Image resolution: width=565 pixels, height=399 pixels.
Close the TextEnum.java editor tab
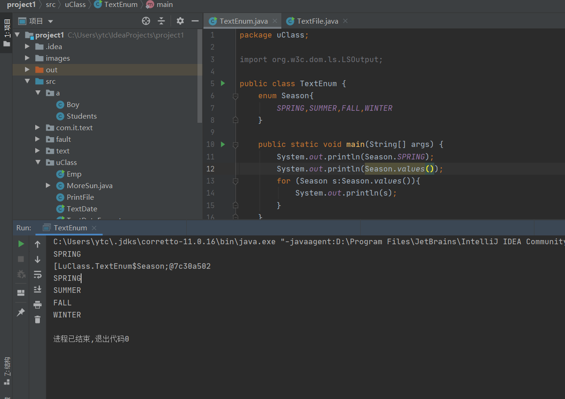click(274, 21)
